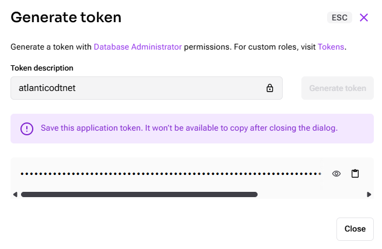Click the empty scrollbar track right of the thumb
382x249 pixels.
coord(310,195)
